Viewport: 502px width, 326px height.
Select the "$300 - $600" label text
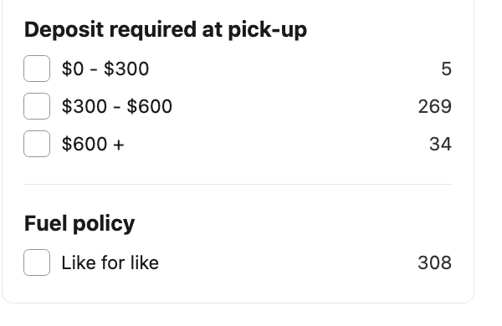coord(117,106)
